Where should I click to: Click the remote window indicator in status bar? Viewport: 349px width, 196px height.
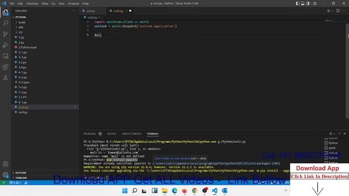pyautogui.click(x=4, y=182)
